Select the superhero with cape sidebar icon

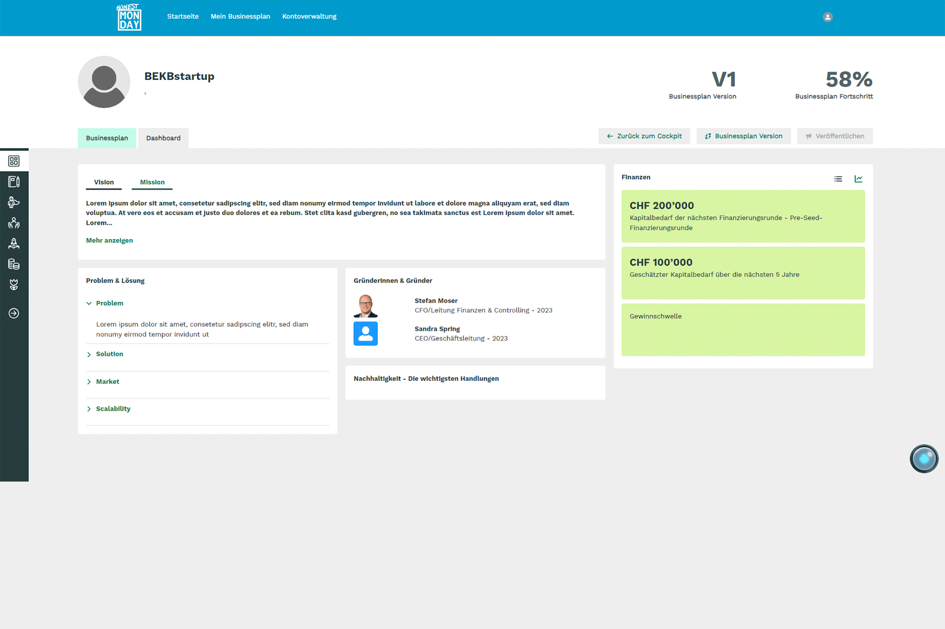(14, 202)
